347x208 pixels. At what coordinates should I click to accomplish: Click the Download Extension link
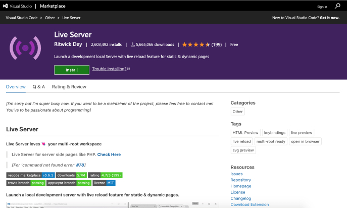click(250, 204)
